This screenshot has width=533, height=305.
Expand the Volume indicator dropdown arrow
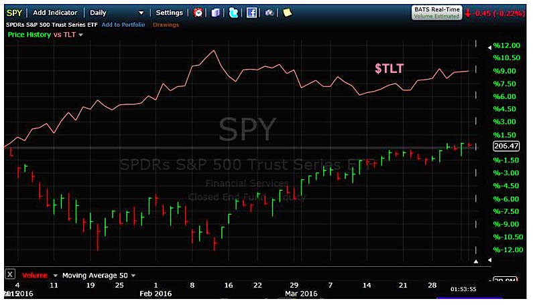56,276
